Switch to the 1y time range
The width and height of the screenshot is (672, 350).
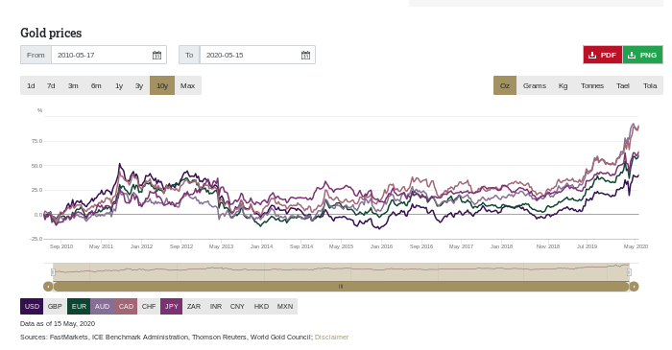[119, 85]
